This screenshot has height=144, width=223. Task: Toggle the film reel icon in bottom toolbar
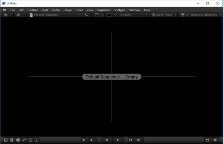[12, 140]
